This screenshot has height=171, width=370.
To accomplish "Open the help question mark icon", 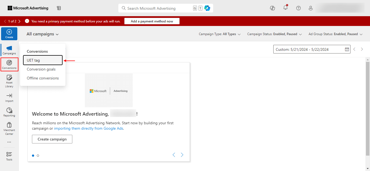I will (x=298, y=8).
